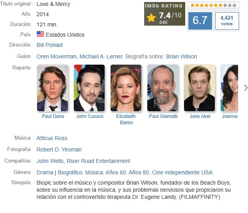Open composer Atticus Ross link

[52, 138]
